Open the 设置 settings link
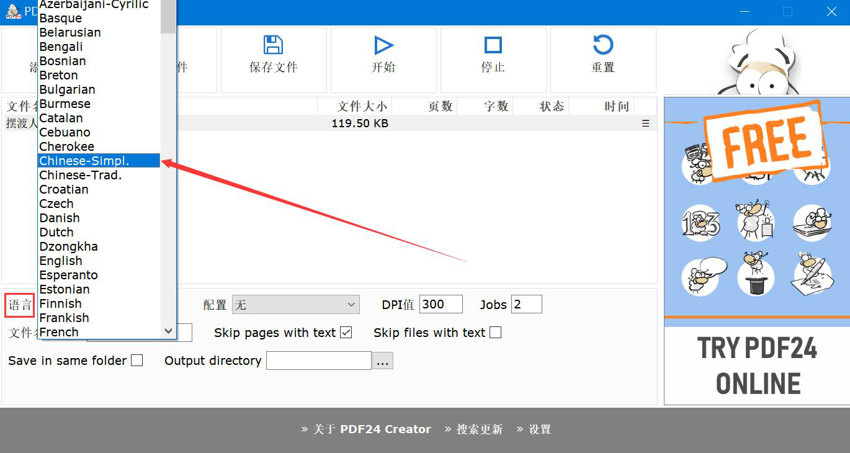Image resolution: width=850 pixels, height=453 pixels. point(540,429)
